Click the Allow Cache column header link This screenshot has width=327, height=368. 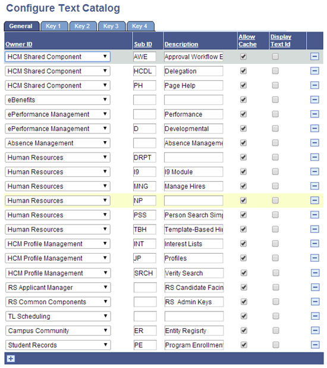tap(247, 40)
